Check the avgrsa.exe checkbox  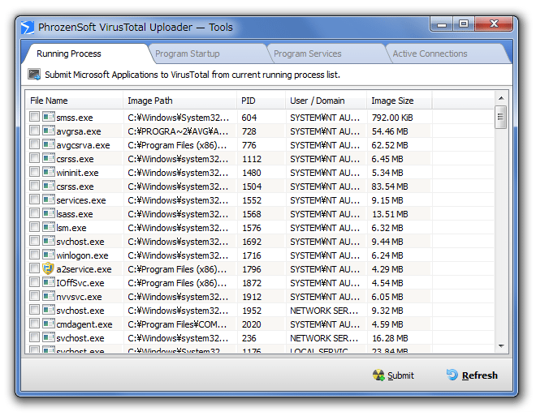pyautogui.click(x=35, y=131)
